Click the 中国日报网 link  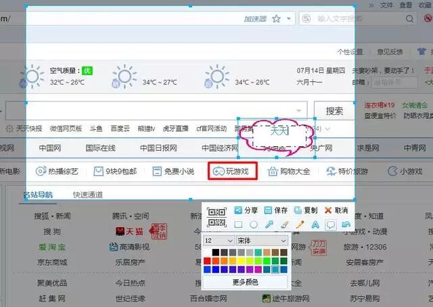[x=158, y=148]
